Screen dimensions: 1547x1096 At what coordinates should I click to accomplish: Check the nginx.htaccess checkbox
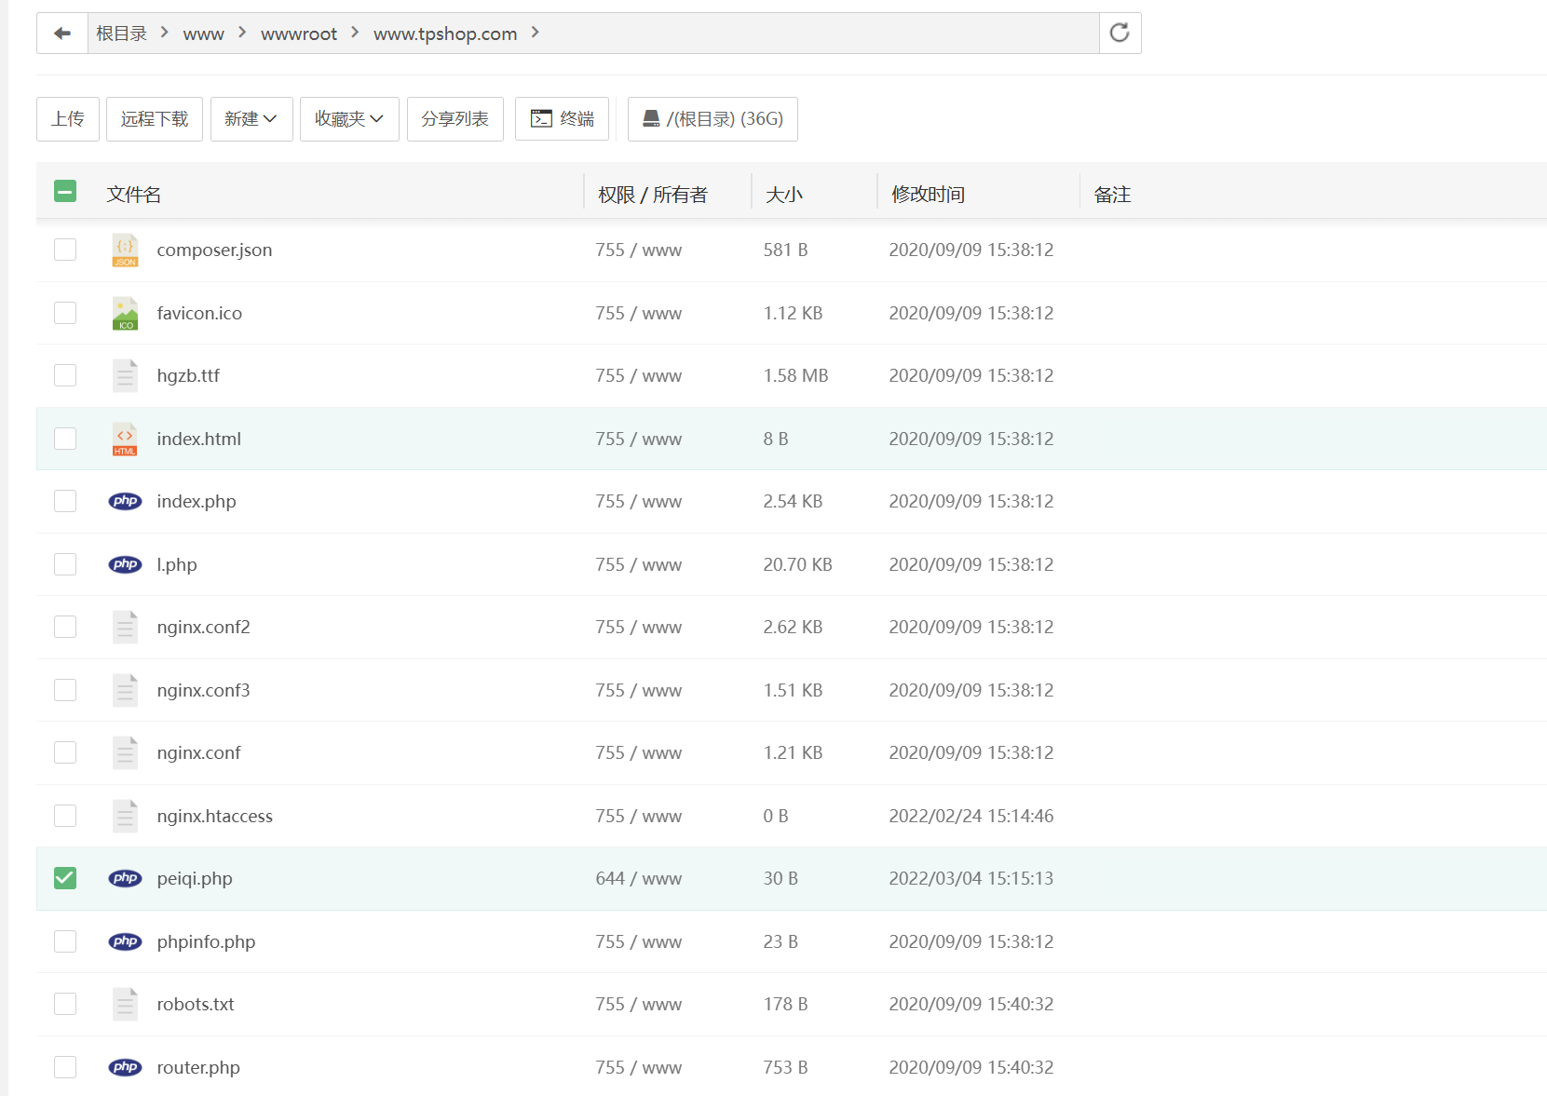pyautogui.click(x=65, y=816)
